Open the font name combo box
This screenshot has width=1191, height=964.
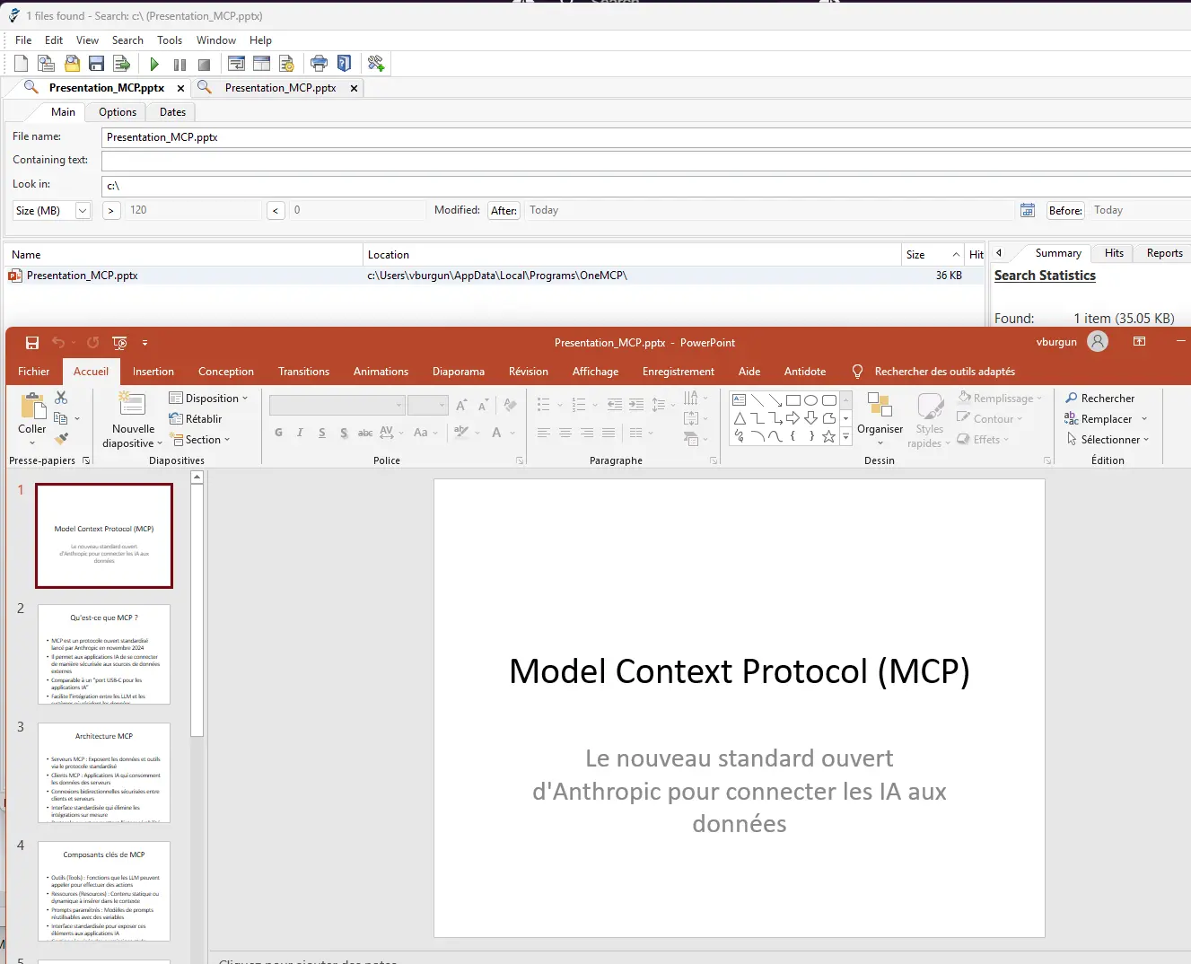point(337,406)
